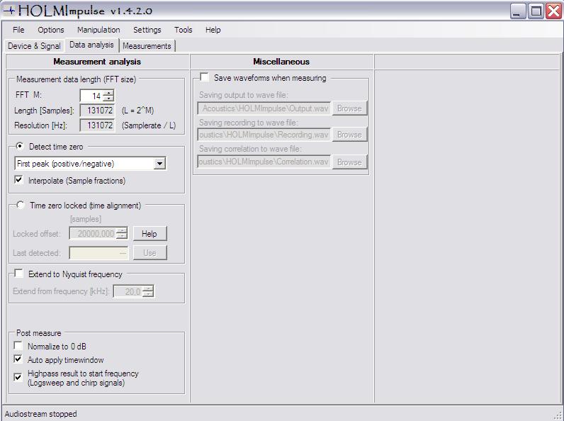Browse for the output wave file

pos(349,108)
